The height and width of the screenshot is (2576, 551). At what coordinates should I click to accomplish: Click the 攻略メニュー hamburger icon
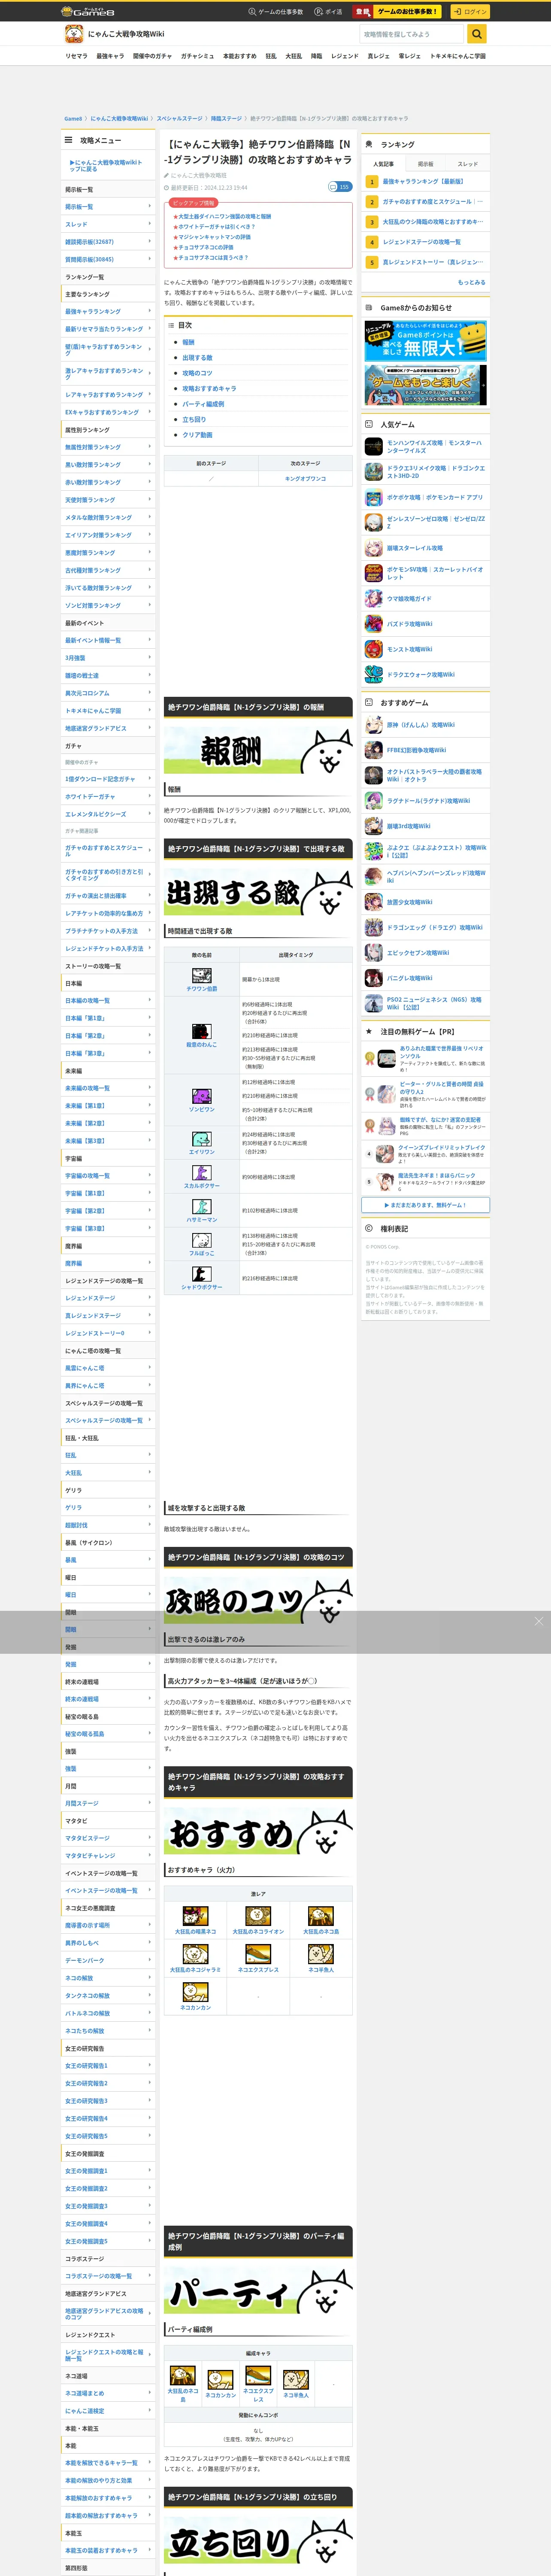[x=69, y=140]
